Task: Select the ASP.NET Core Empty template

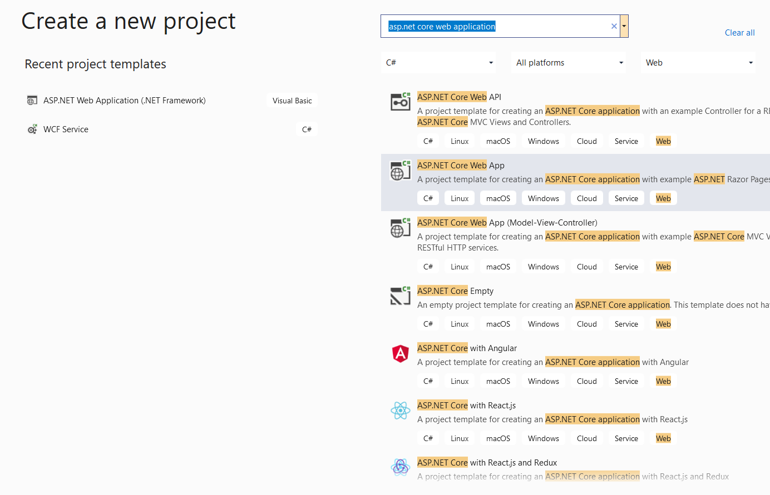Action: (455, 291)
